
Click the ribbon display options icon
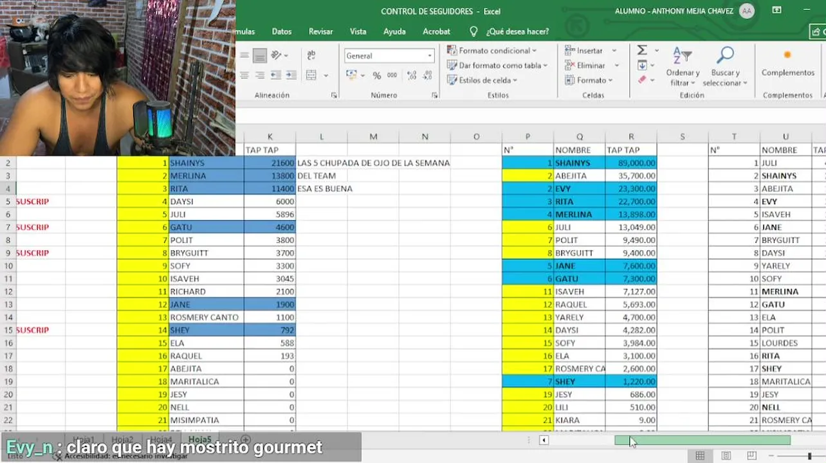(776, 10)
